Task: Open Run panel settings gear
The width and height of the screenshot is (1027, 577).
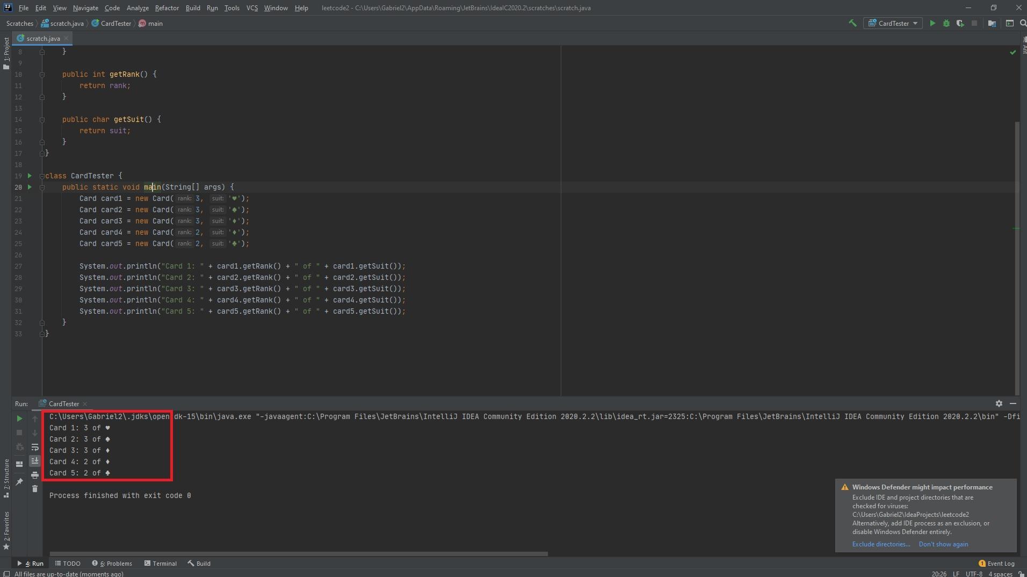Action: tap(999, 403)
